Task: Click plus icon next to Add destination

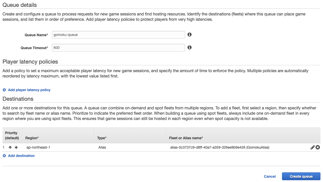Action: pyautogui.click(x=4, y=156)
